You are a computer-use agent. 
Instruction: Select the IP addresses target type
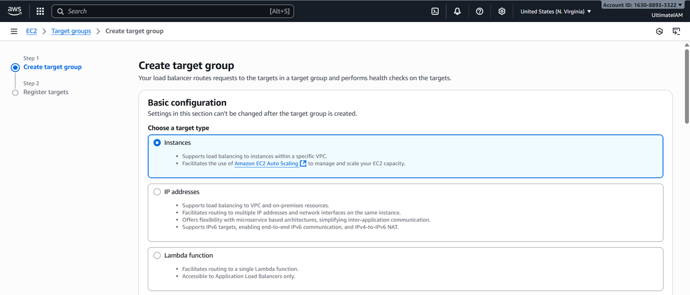157,192
